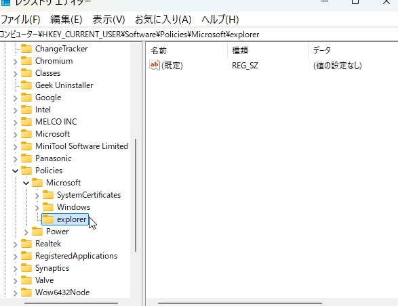Click the Valve folder icon
The image size is (398, 306).
pos(26,280)
